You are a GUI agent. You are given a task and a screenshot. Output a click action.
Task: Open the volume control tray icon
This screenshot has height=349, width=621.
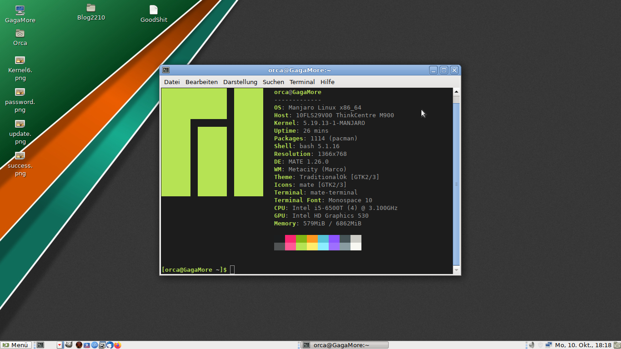pos(531,345)
